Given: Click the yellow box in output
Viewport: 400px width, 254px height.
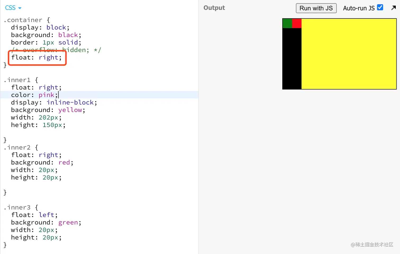Looking at the screenshot, I should [x=349, y=54].
